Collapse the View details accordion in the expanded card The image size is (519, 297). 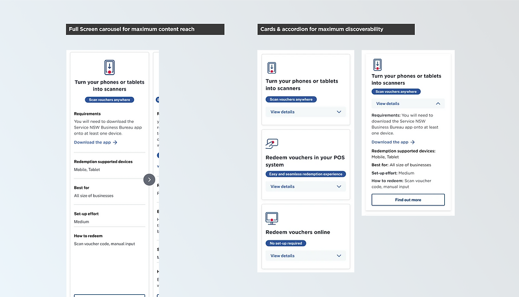pyautogui.click(x=408, y=104)
